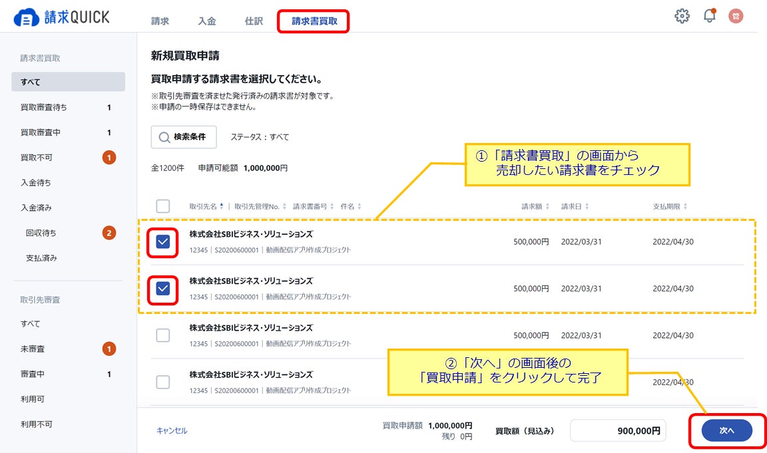767x453 pixels.
Task: Switch to the 入金 tab
Action: pyautogui.click(x=207, y=21)
